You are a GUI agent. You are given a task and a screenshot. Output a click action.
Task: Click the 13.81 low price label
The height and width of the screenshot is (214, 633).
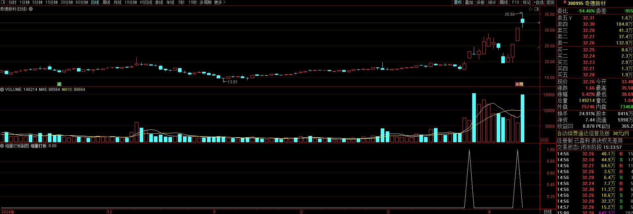point(232,82)
